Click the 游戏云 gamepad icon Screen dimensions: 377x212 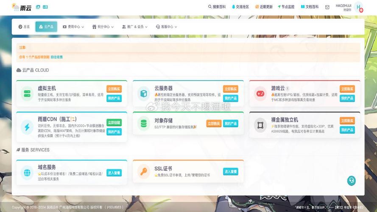(260, 94)
